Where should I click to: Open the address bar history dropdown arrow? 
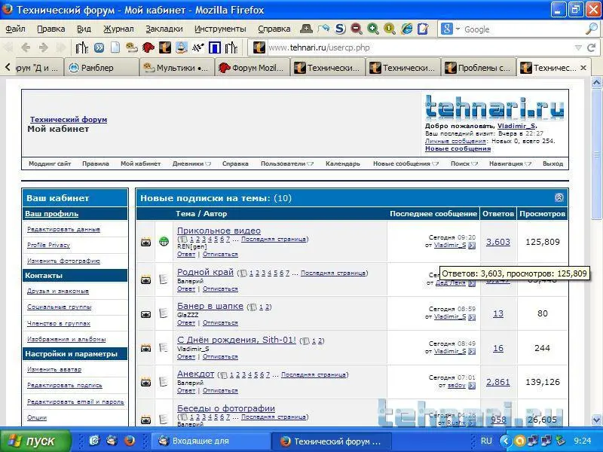click(x=578, y=47)
